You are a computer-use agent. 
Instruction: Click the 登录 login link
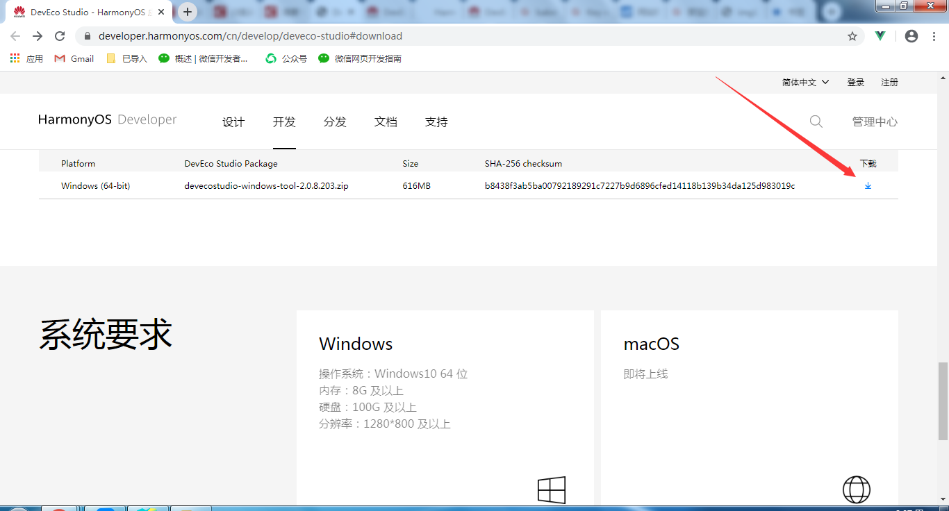tap(856, 82)
